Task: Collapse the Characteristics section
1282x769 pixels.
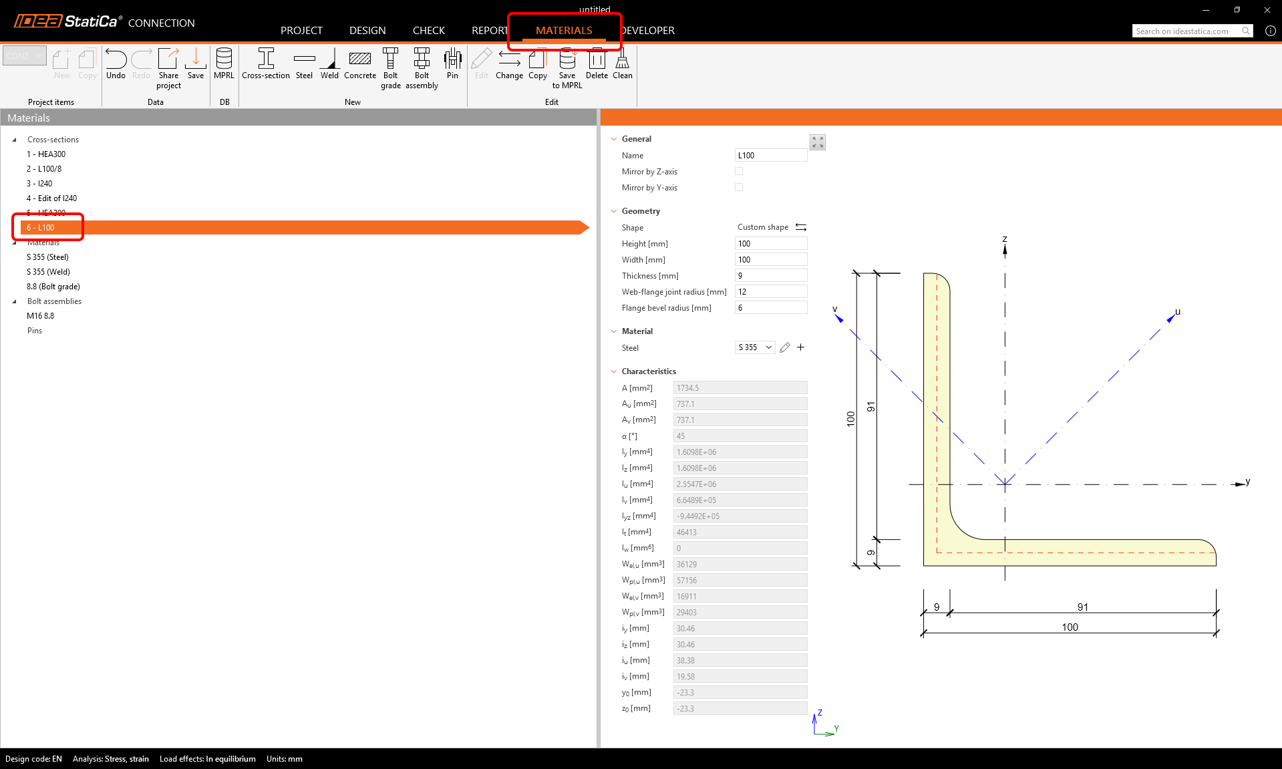Action: (x=614, y=371)
